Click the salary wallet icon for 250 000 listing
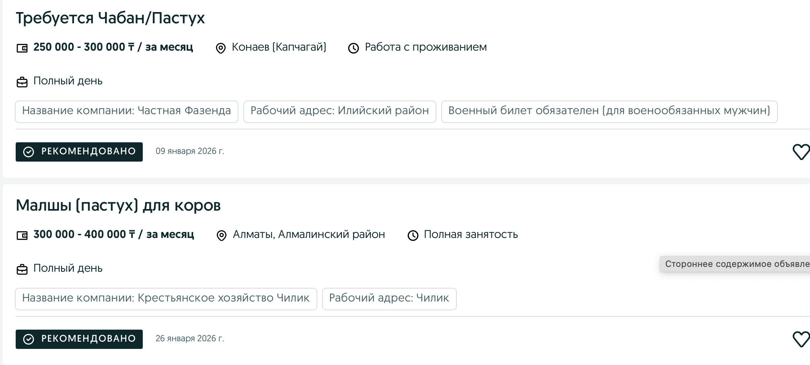The image size is (810, 365). [x=22, y=48]
